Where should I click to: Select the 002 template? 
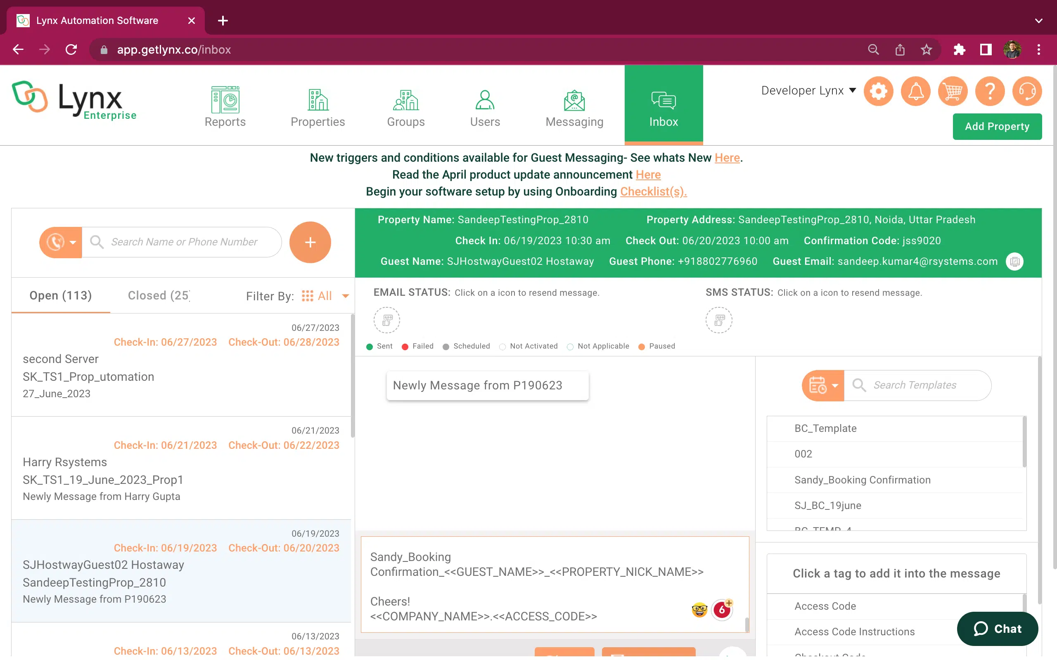pos(894,454)
